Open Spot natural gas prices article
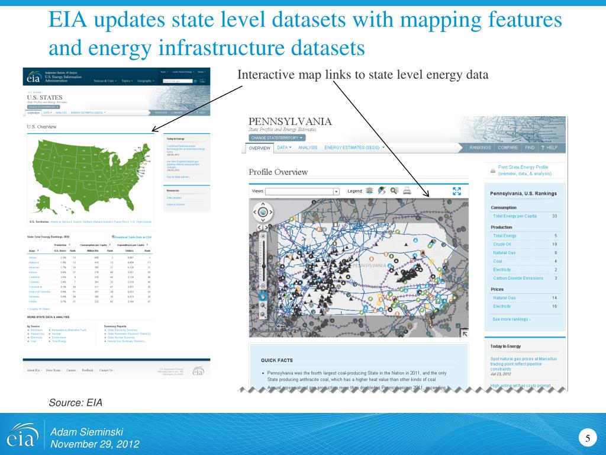The height and width of the screenshot is (455, 606). 524,364
